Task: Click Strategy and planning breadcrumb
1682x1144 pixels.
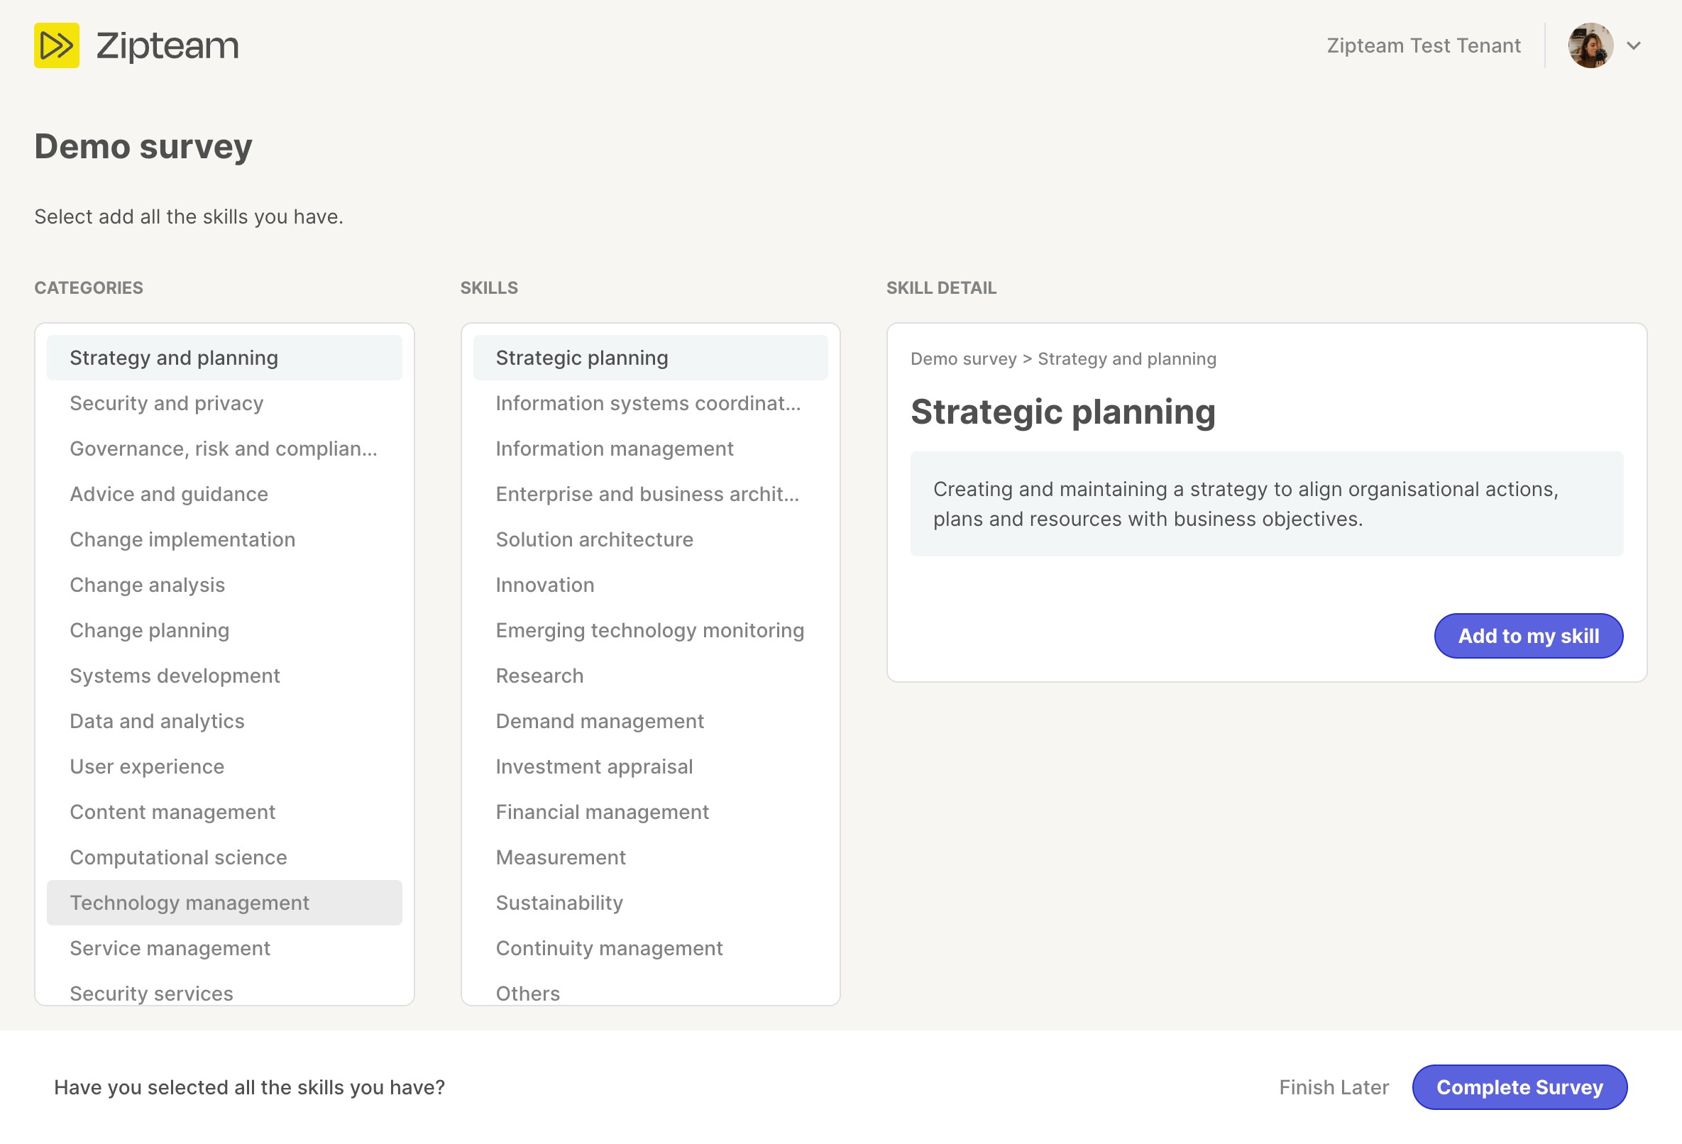Action: tap(1126, 359)
